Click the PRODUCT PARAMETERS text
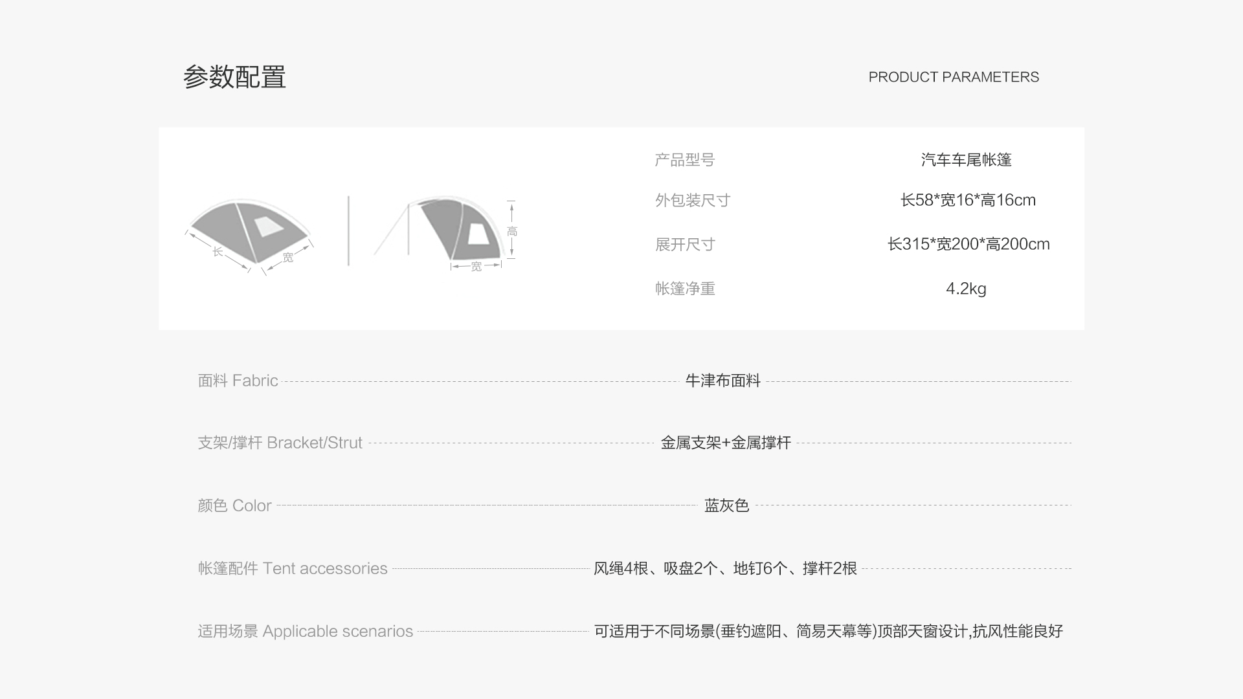 953,77
